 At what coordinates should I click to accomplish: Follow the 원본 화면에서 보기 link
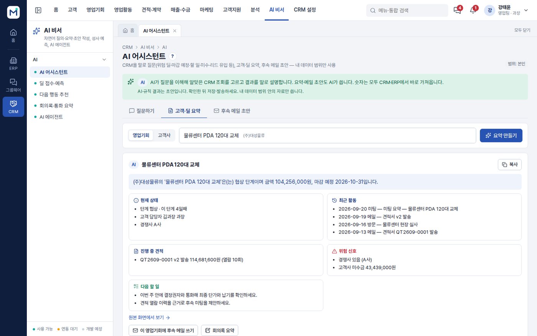pos(149,318)
